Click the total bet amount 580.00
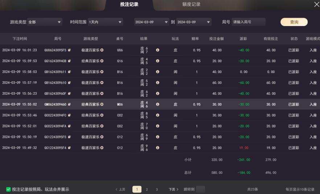 pos(217,173)
